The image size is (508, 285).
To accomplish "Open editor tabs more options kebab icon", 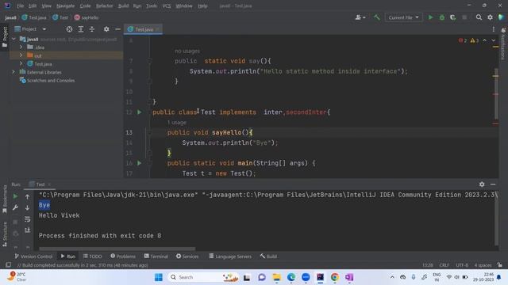I will pos(494,29).
